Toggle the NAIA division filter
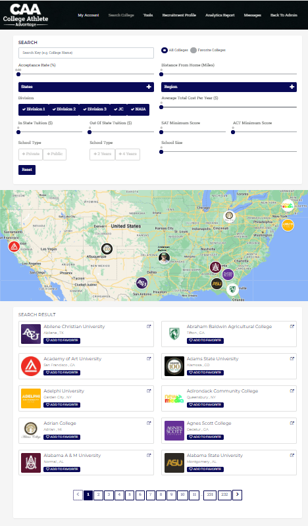 click(138, 109)
